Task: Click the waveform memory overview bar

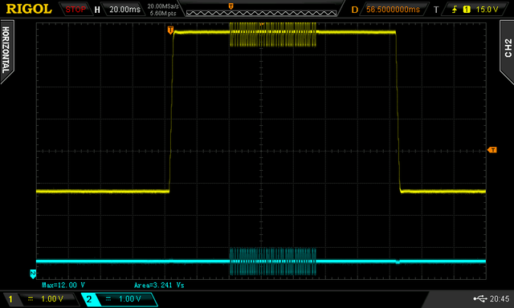Action: coord(261,13)
